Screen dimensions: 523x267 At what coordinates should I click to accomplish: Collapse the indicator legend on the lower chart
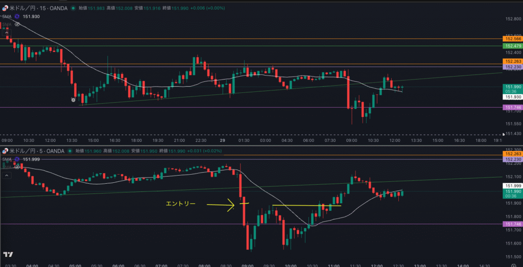click(x=7, y=175)
